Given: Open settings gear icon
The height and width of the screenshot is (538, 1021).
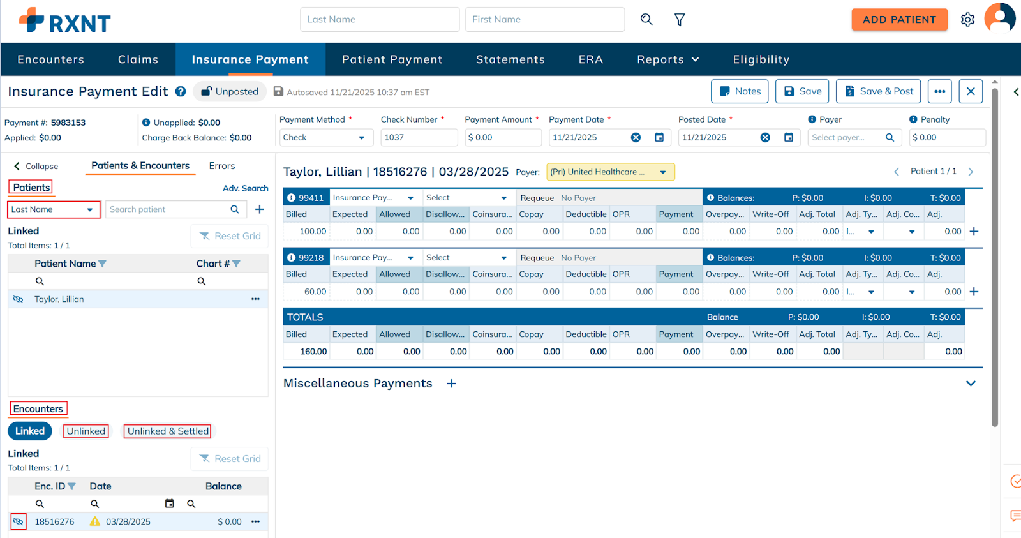Looking at the screenshot, I should click(967, 20).
